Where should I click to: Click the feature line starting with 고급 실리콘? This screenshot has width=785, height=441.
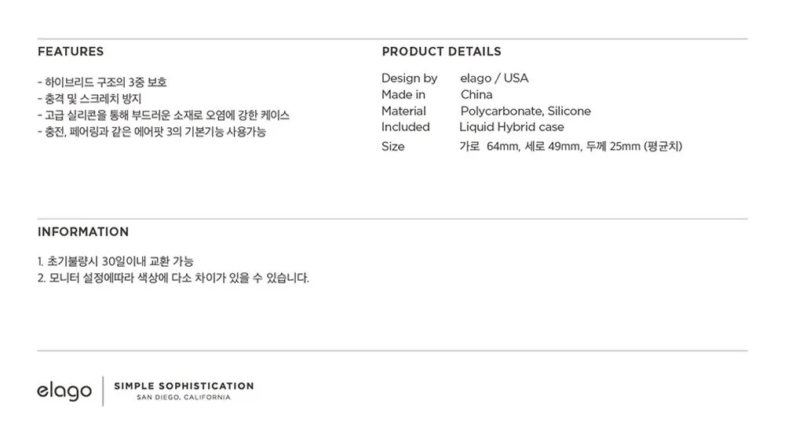click(x=163, y=115)
